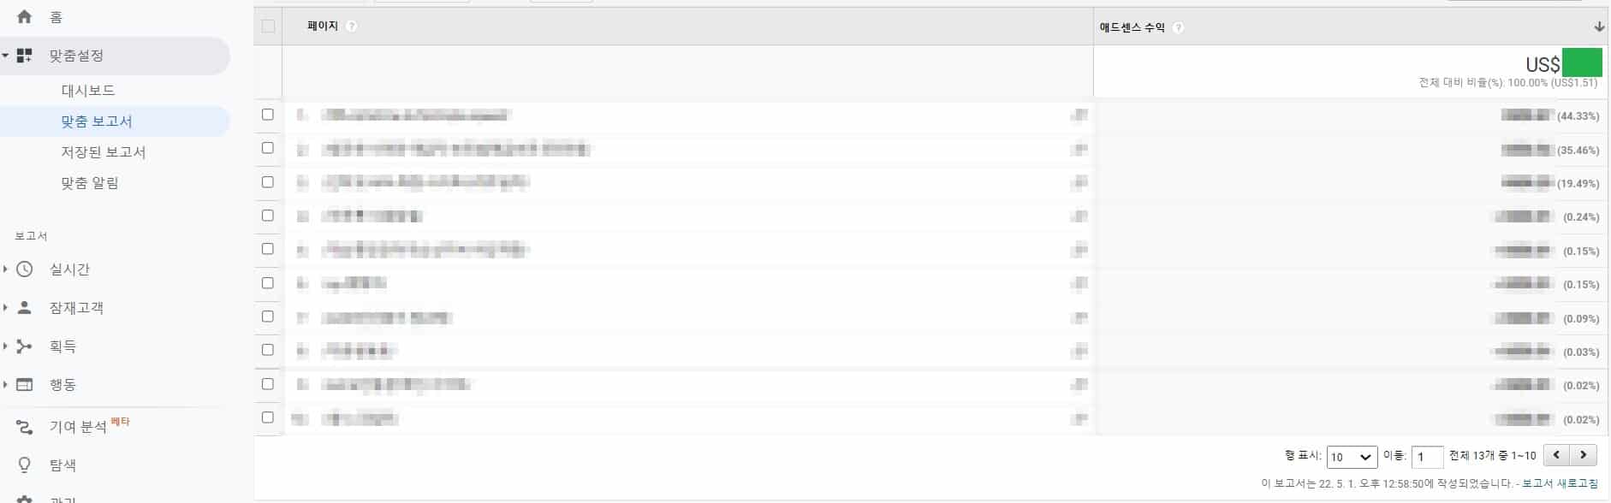
Task: Toggle the select-all checkbox in table header
Action: pyautogui.click(x=268, y=27)
